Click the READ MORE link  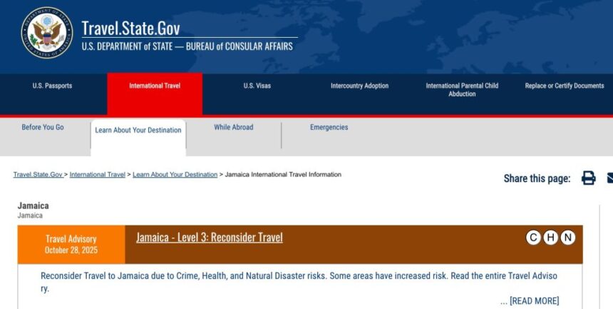click(534, 300)
